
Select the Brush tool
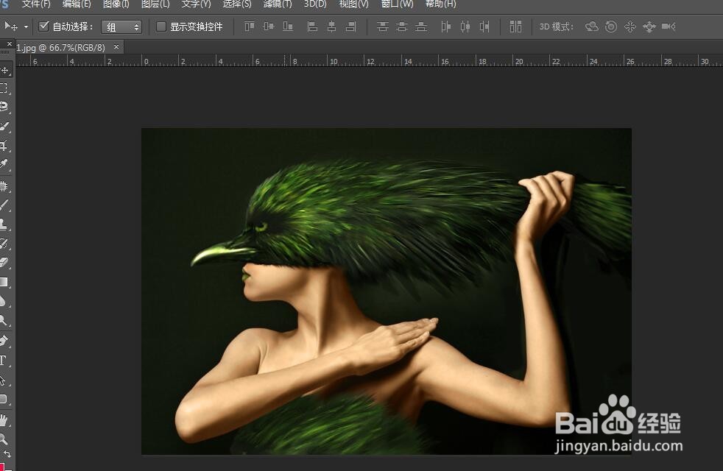4,205
